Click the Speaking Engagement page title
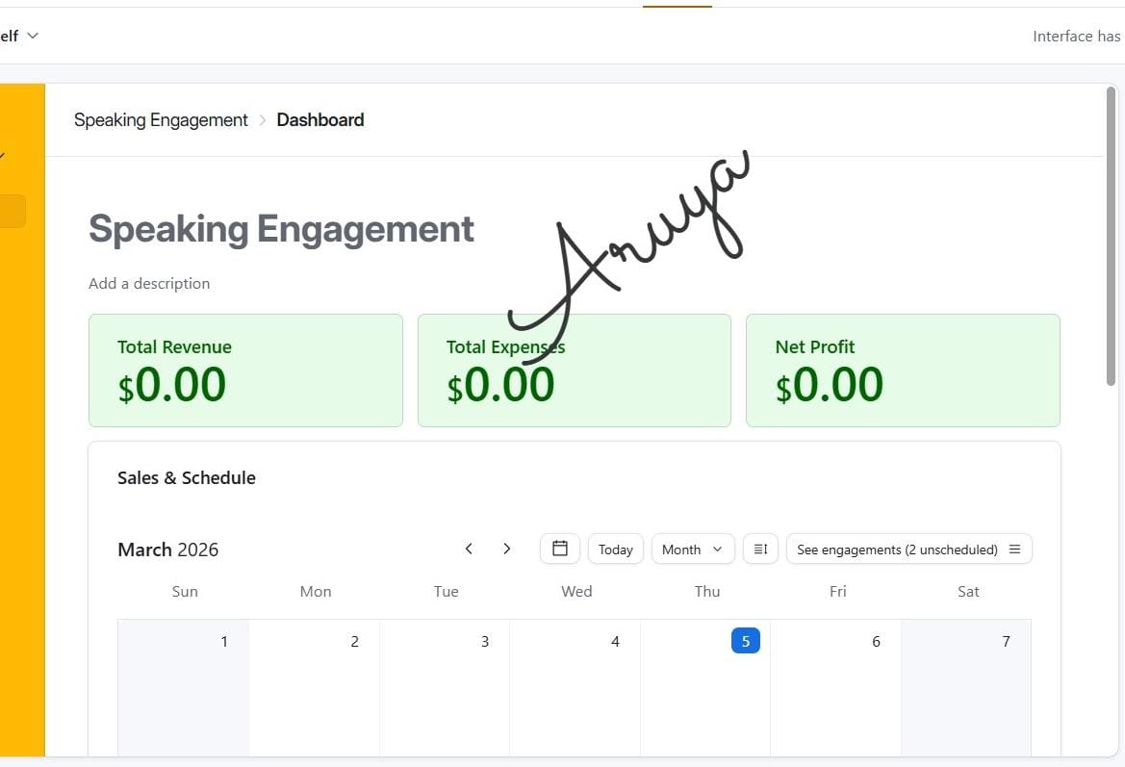Viewport: 1125px width, 767px height. coord(281,230)
